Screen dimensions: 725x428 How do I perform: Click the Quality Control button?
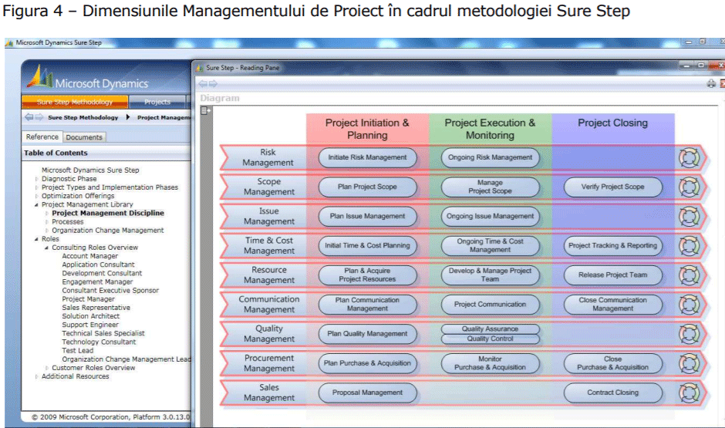tap(490, 339)
